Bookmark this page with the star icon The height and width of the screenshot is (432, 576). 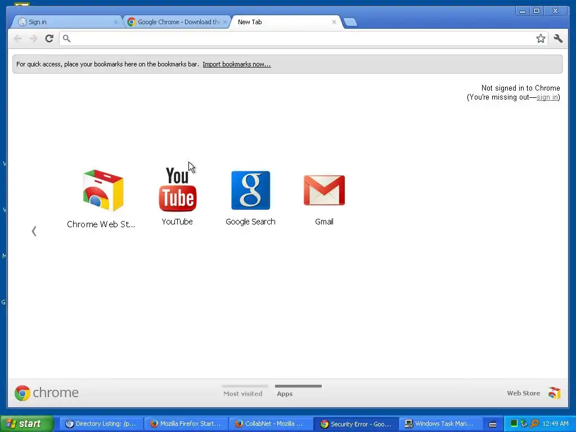point(541,39)
